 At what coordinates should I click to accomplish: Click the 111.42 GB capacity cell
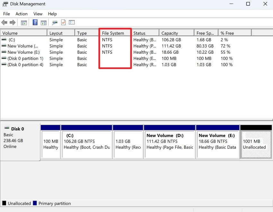tap(171, 46)
